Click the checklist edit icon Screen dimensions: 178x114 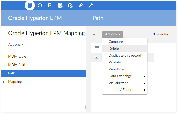click(x=71, y=5)
